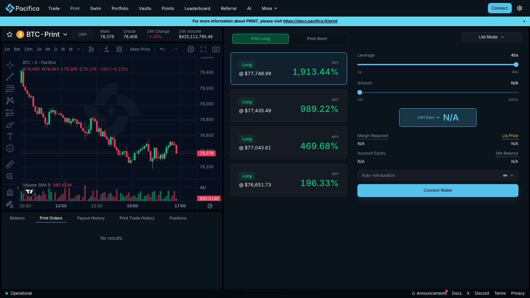Viewport: 530px width, 298px height.
Task: Open the emoji icons tool
Action: [10, 148]
